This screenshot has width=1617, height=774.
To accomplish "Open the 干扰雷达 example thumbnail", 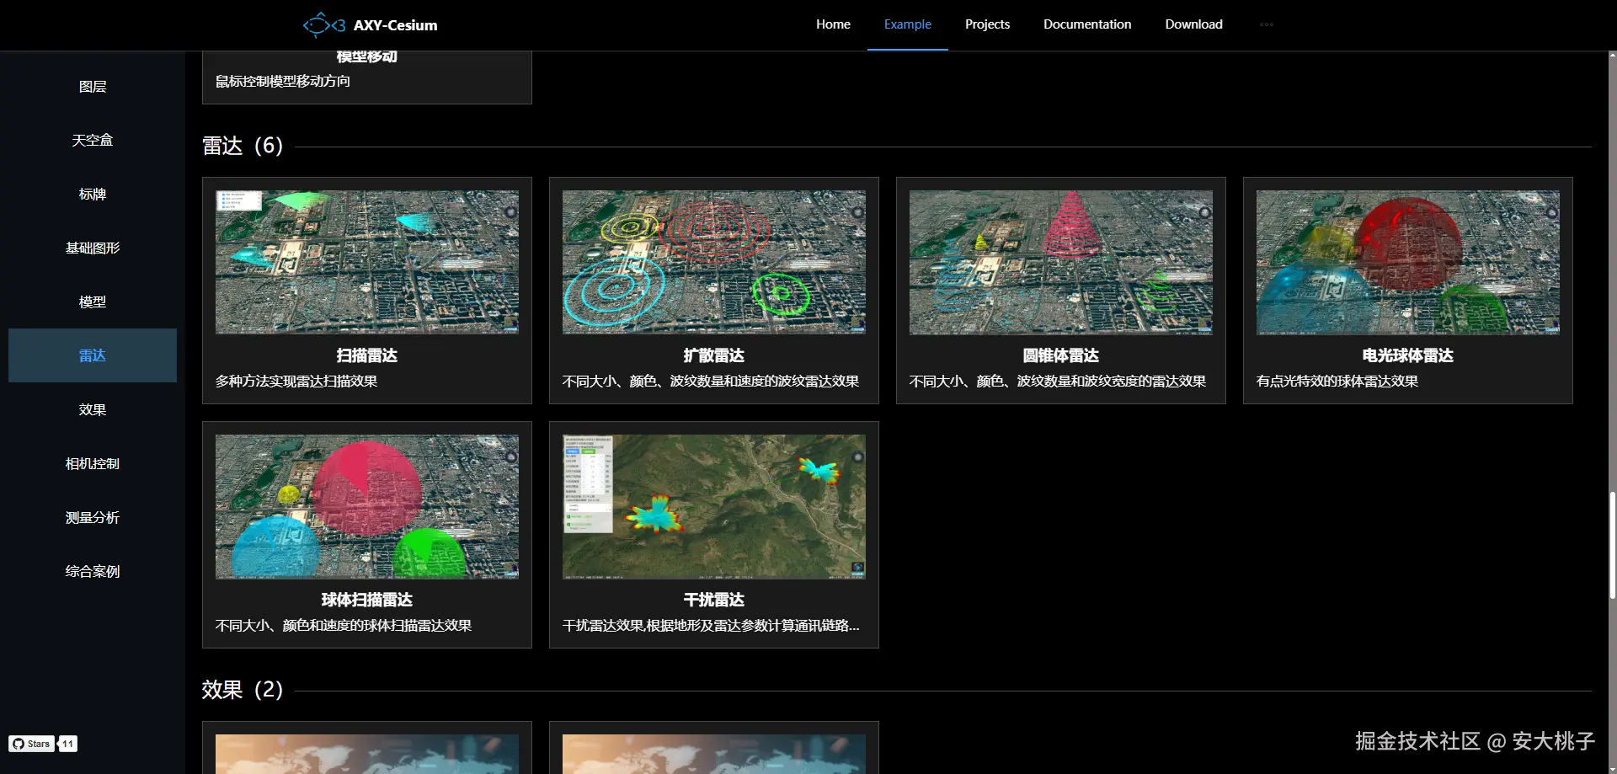I will pyautogui.click(x=713, y=506).
